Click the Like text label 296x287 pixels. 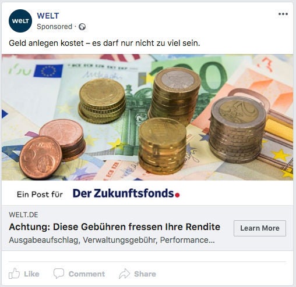coord(31,274)
